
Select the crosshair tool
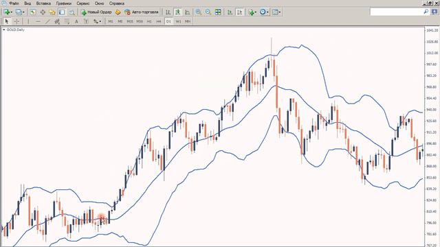[16, 21]
